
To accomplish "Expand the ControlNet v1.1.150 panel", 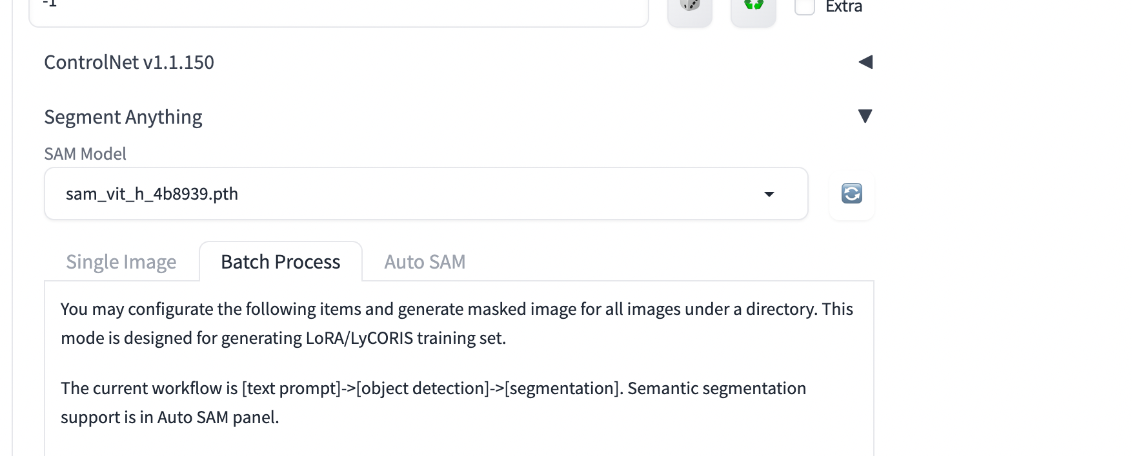I will coord(867,62).
